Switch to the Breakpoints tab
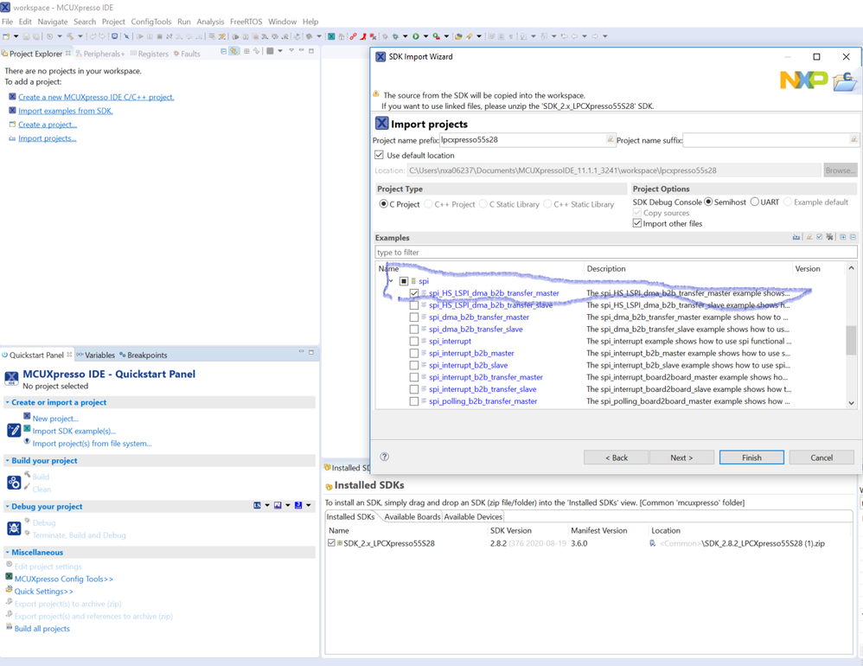The height and width of the screenshot is (666, 863). (x=143, y=355)
